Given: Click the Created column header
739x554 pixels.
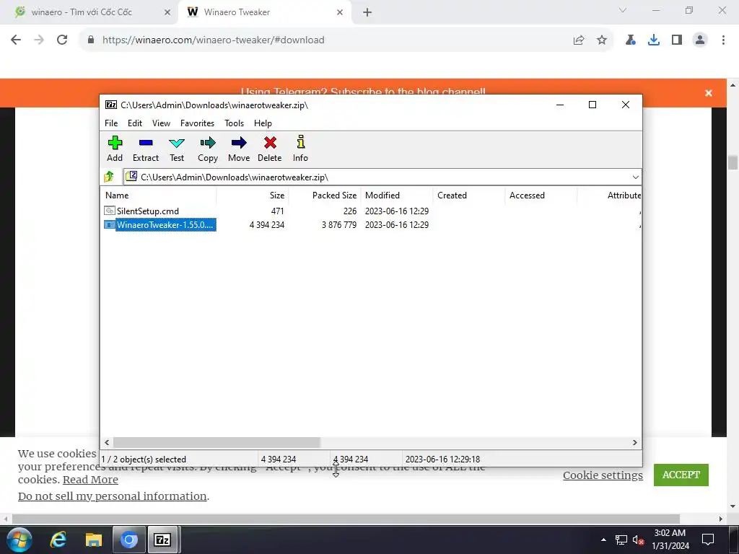Looking at the screenshot, I should (469, 195).
